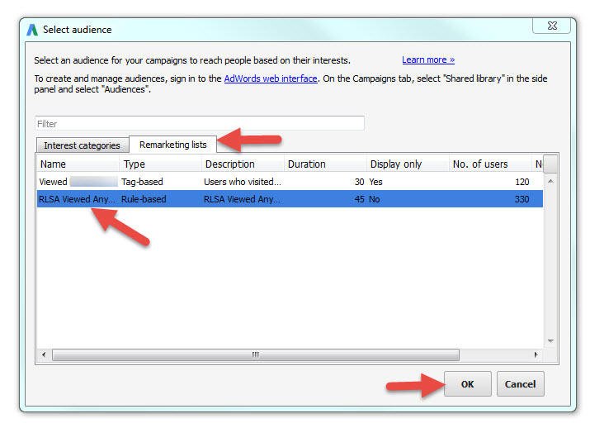Click the AdWords logo icon in title bar

click(32, 30)
